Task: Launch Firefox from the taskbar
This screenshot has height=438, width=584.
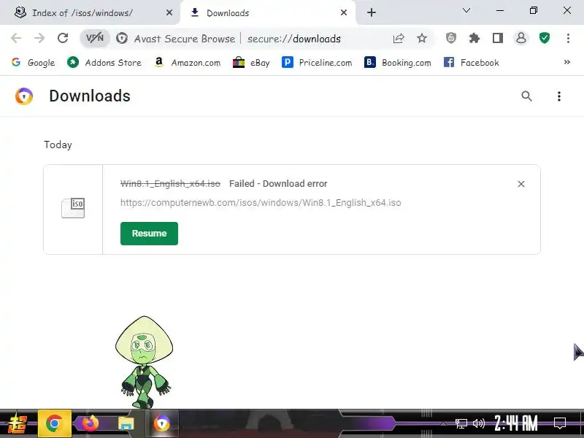Action: pyautogui.click(x=91, y=423)
